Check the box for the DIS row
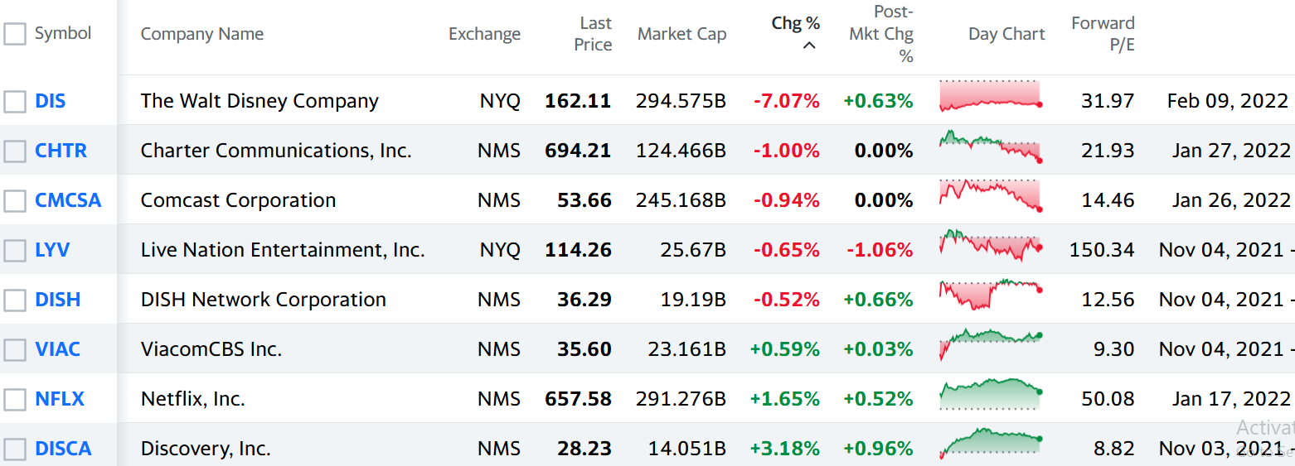Screen dimensions: 1295x466 pos(15,101)
